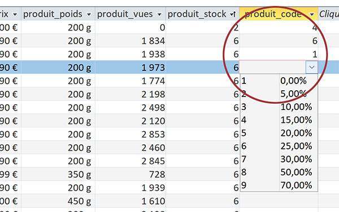This screenshot has width=339, height=212.
Task: Select the cell with 1 939 views
Action: (131, 188)
